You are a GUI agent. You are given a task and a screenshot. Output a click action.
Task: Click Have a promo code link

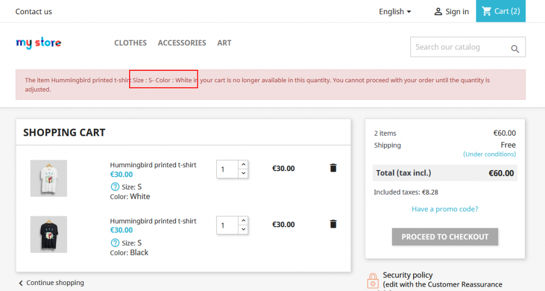tap(445, 209)
